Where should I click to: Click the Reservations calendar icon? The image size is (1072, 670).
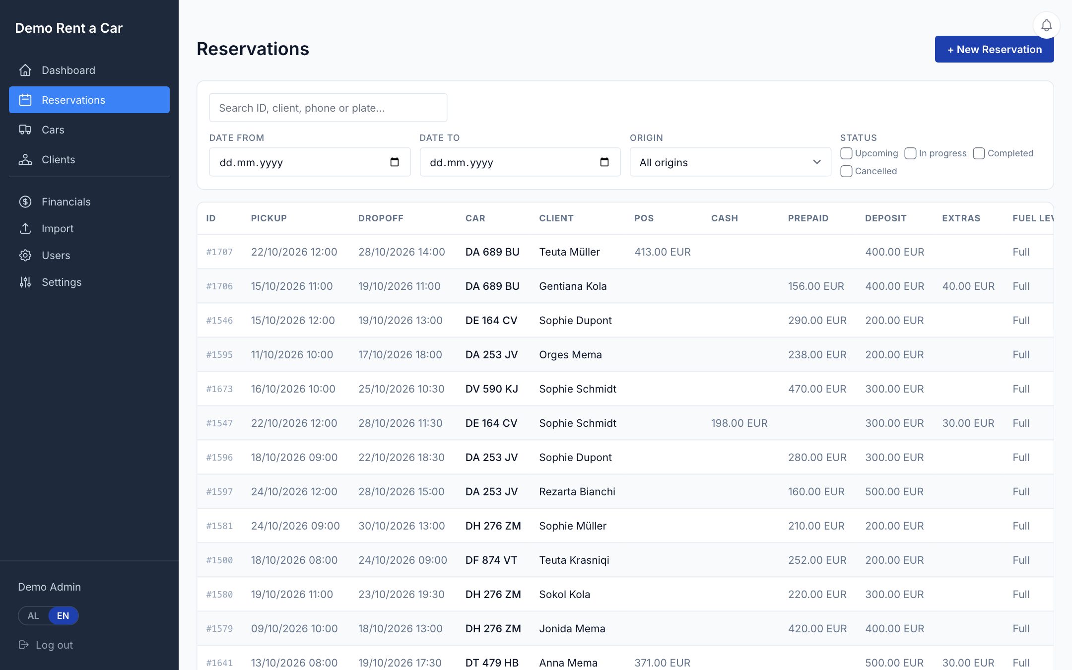(25, 100)
